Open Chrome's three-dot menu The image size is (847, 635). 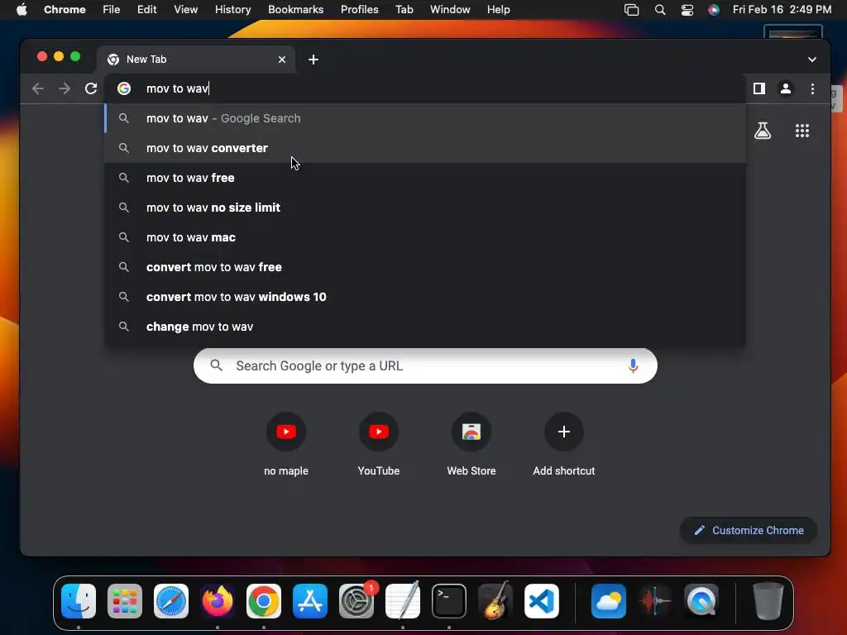pyautogui.click(x=812, y=88)
